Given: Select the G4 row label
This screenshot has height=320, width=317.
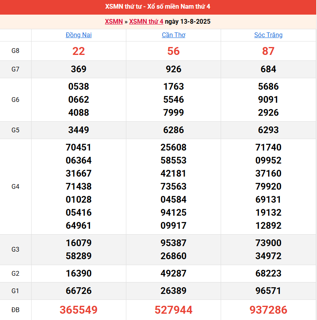Looking at the screenshot, I should pyautogui.click(x=15, y=187).
